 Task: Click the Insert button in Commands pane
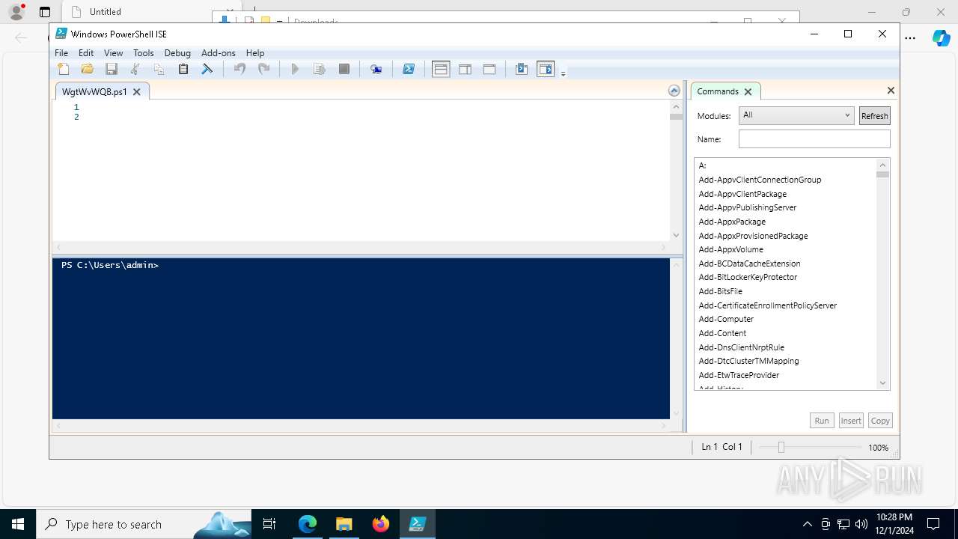(x=851, y=421)
